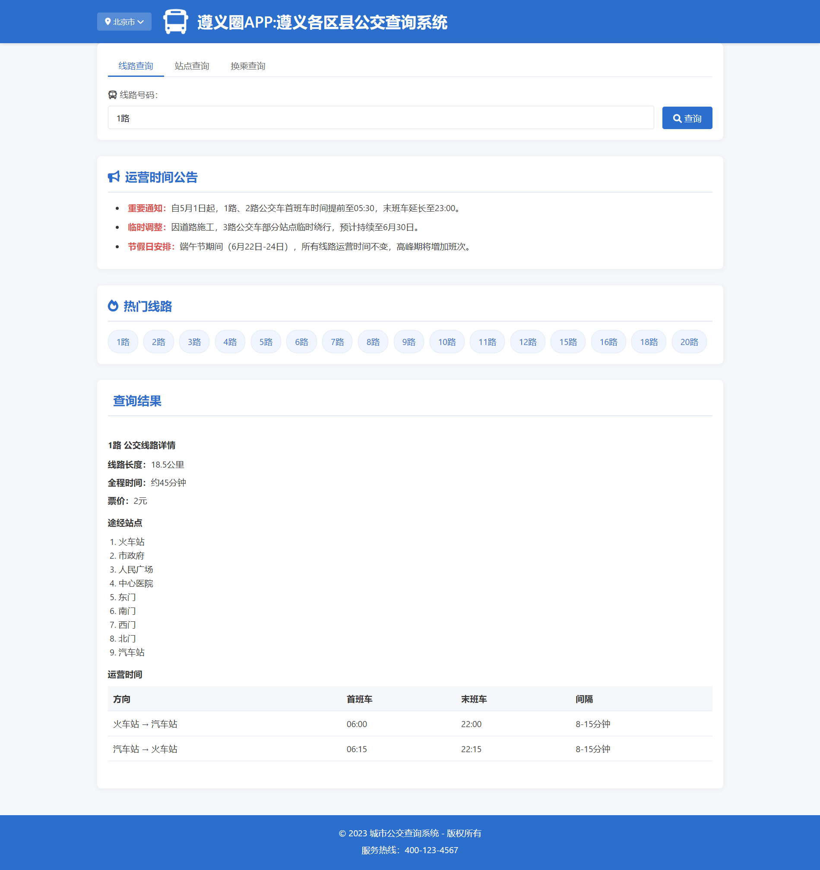The image size is (820, 870).
Task: Choose the 12路 popular route
Action: click(527, 342)
